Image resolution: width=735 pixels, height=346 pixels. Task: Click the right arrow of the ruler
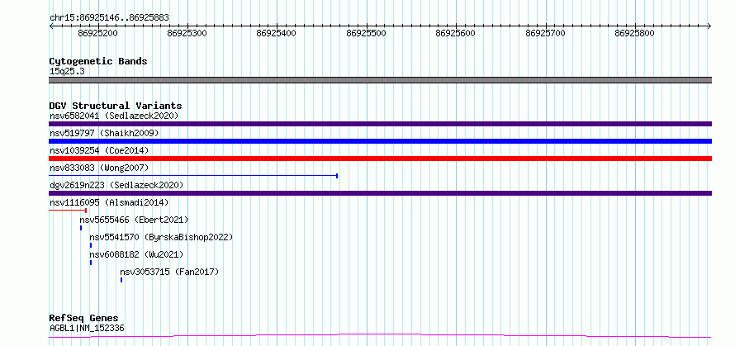709,26
